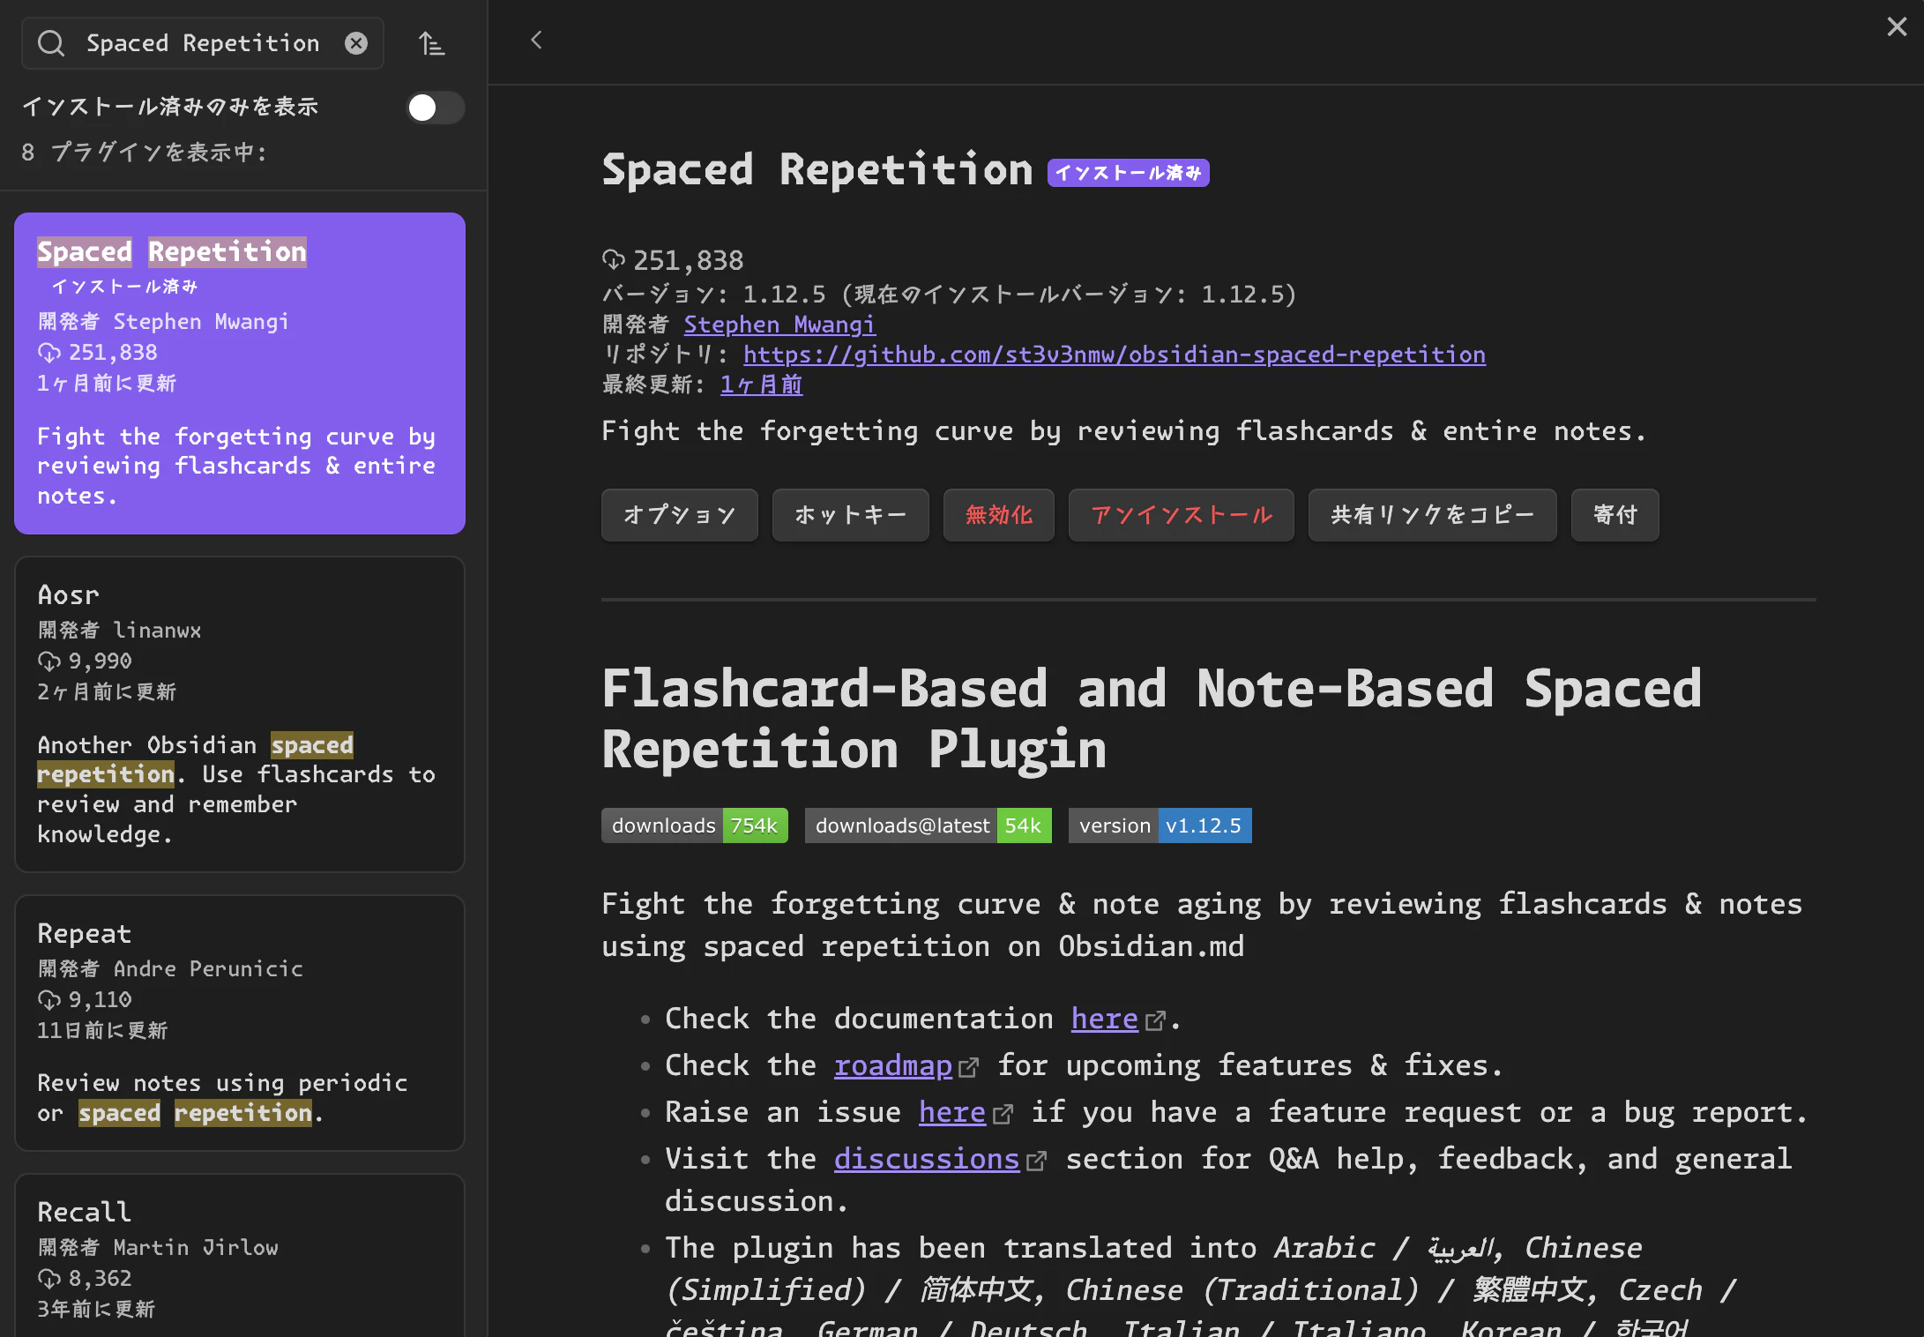Click the 'Flashcard-Based and Note-Based' README heading

(x=1152, y=718)
